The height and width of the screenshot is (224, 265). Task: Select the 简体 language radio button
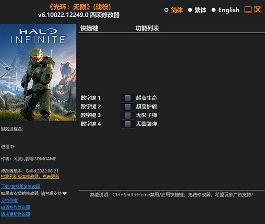[x=167, y=10]
